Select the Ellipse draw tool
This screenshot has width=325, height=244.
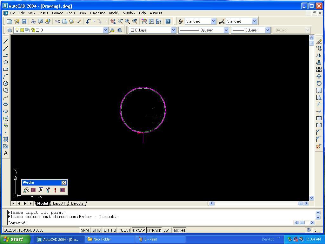pos(6,104)
